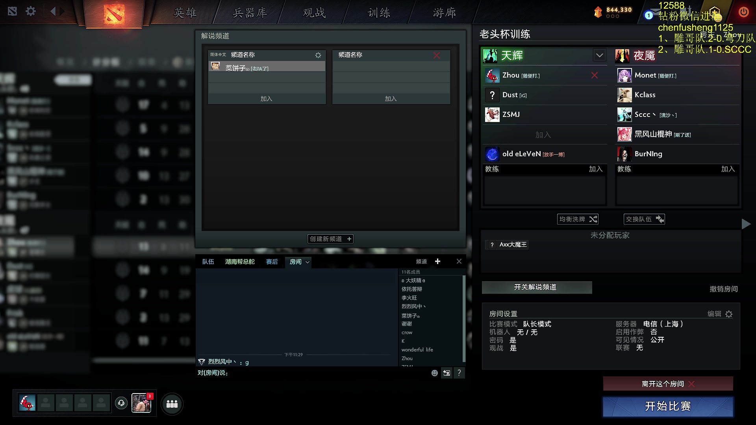Open the Learn tab
Screen dimensions: 756x425
(x=379, y=13)
